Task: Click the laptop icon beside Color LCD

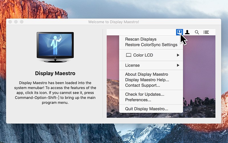Action: [129, 55]
